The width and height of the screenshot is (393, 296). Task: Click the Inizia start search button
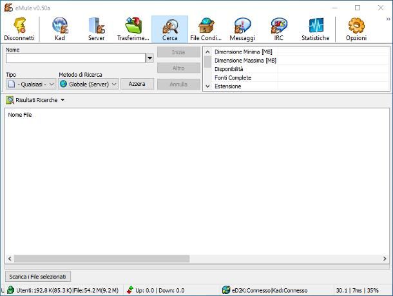pyautogui.click(x=178, y=52)
